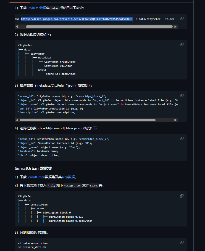Click the sensaturban folder tree line
Image resolution: width=205 pixels, height=251 pixels.
[39, 205]
